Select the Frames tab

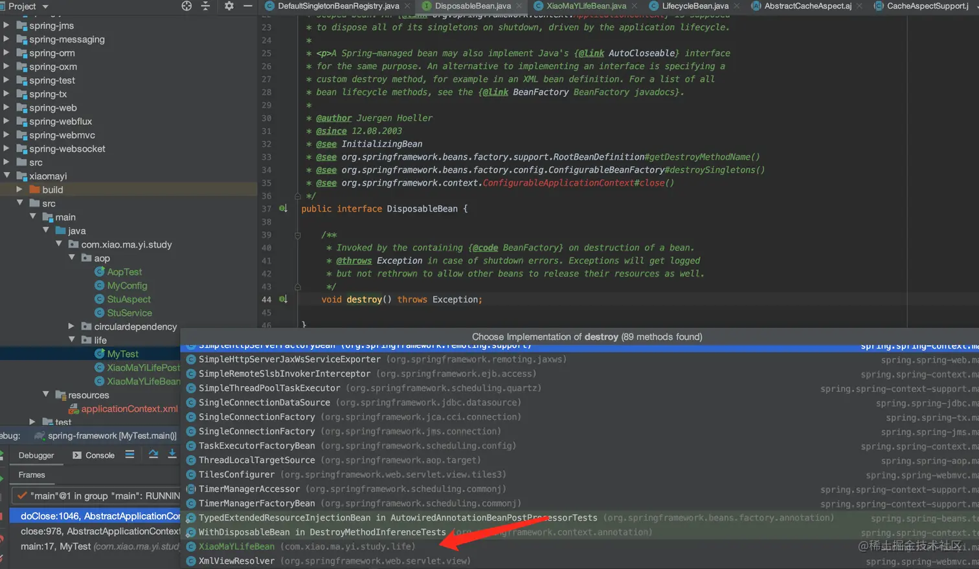click(32, 475)
